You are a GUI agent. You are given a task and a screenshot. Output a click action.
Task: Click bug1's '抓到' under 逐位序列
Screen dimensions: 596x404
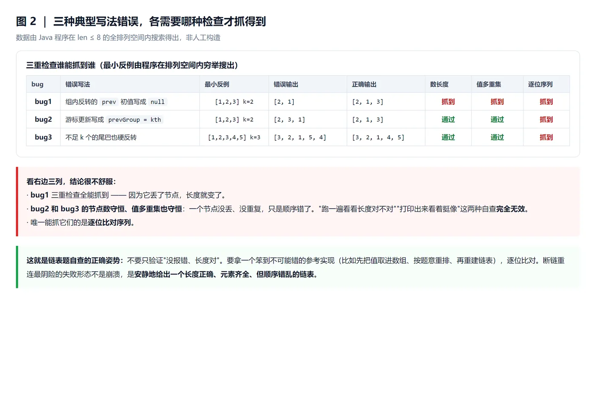click(546, 102)
